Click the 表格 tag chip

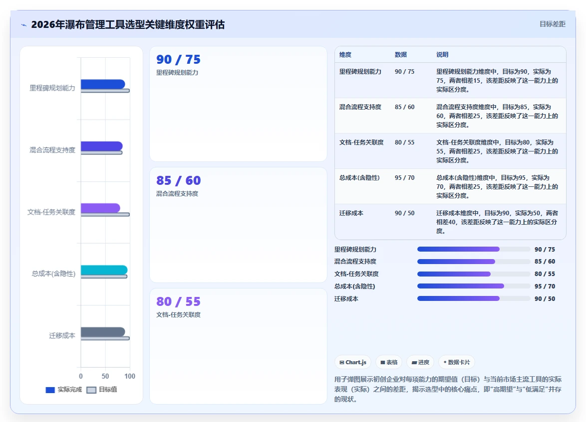[389, 362]
